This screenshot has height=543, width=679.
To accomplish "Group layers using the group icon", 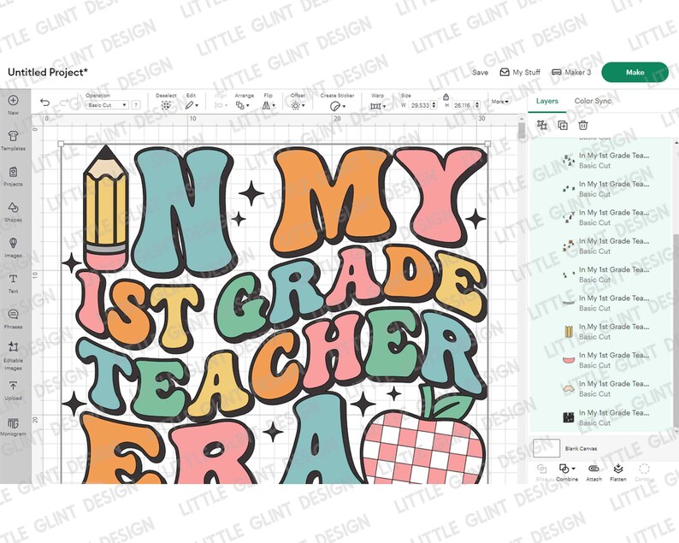I will click(541, 125).
